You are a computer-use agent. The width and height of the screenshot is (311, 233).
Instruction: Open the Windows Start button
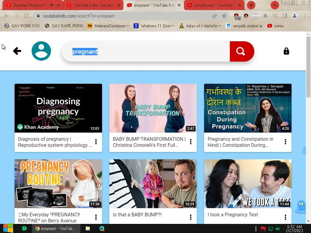(8, 228)
